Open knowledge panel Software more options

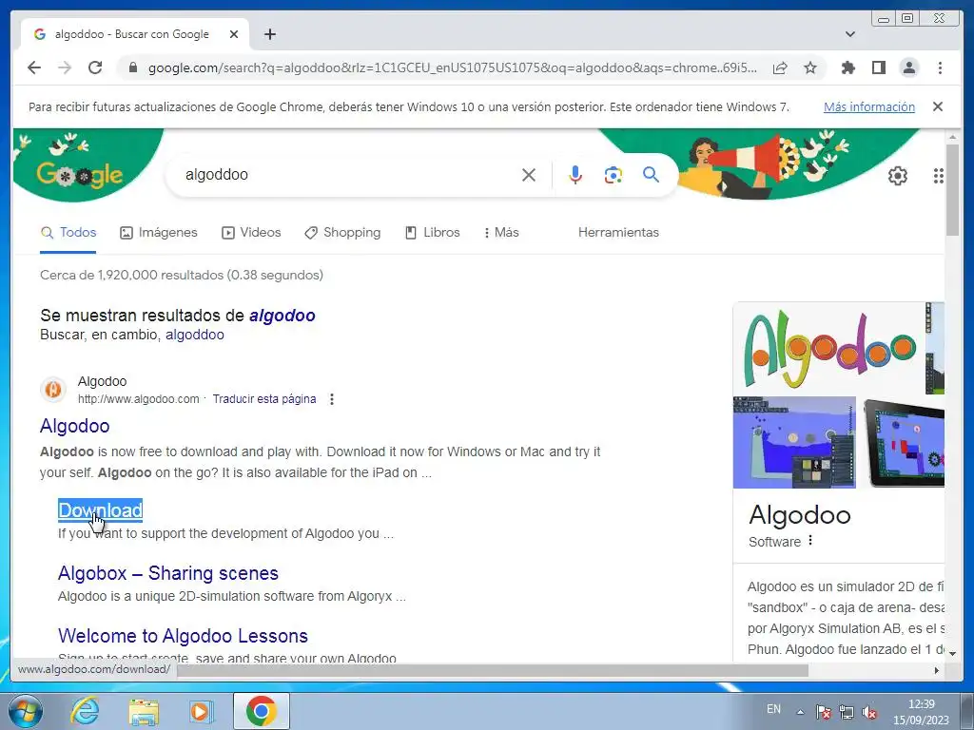tap(810, 541)
